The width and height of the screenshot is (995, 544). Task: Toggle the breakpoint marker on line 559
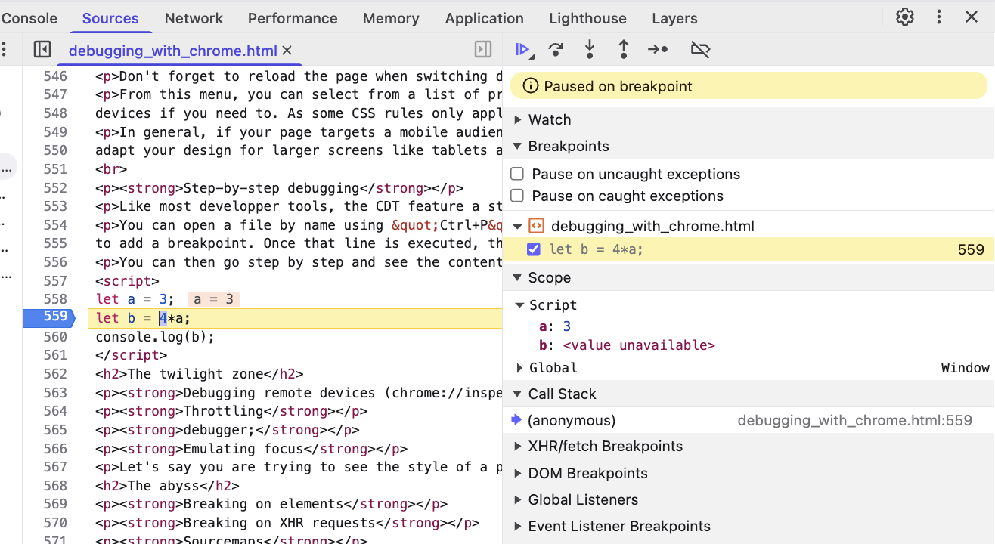(48, 317)
